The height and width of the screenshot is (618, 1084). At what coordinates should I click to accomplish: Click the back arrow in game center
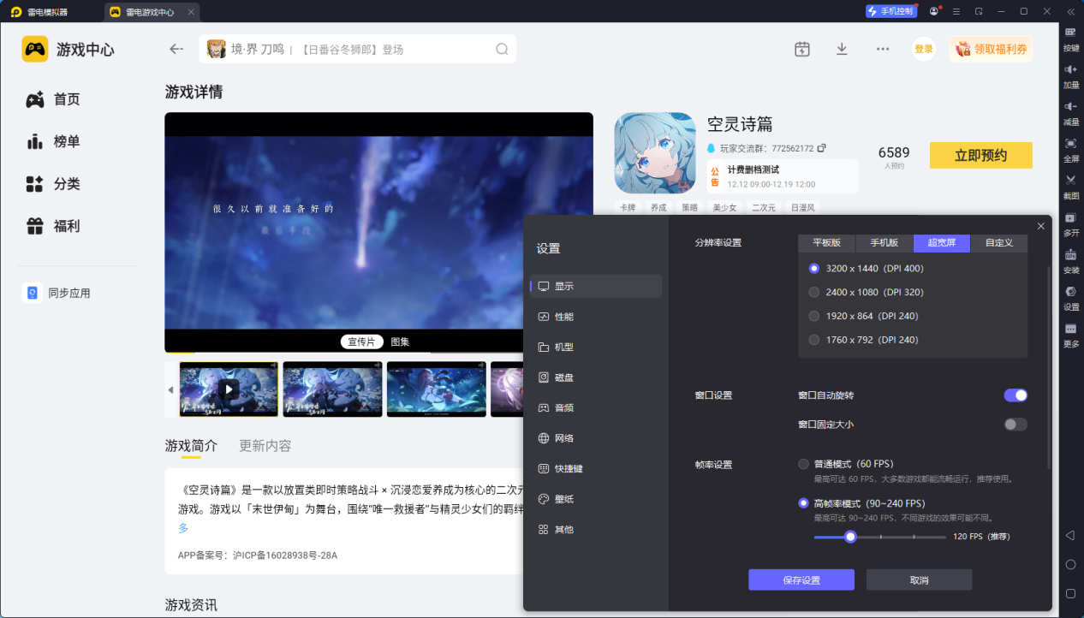click(176, 49)
